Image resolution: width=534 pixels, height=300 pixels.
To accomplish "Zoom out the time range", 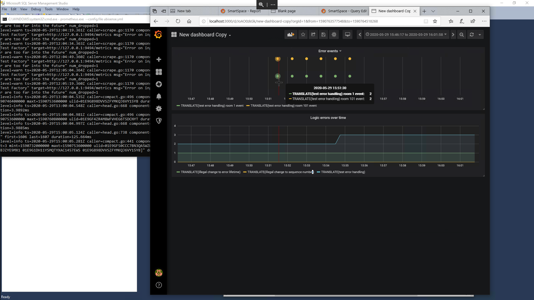I will point(462,34).
